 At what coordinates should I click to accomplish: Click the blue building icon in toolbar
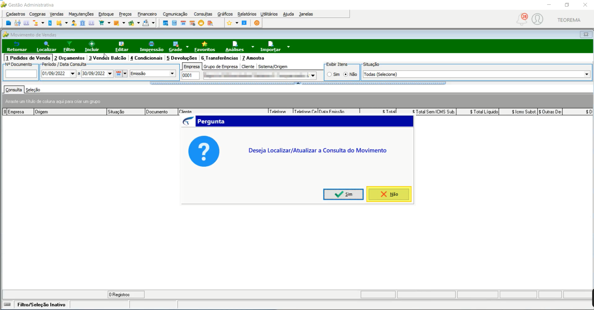pyautogui.click(x=8, y=23)
